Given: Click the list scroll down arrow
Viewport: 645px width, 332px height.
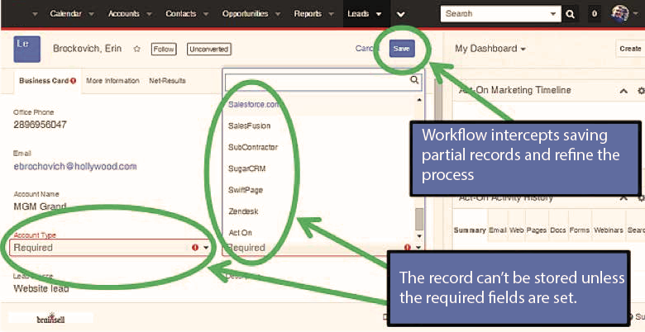Looking at the screenshot, I should click(419, 236).
